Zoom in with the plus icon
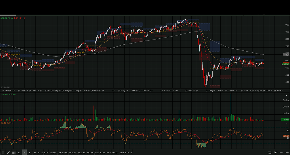 coord(287,153)
